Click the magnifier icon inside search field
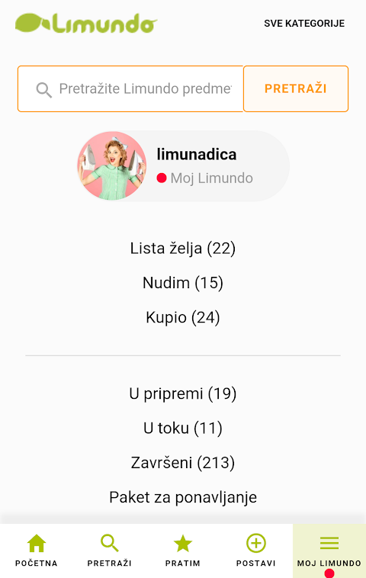 [44, 89]
